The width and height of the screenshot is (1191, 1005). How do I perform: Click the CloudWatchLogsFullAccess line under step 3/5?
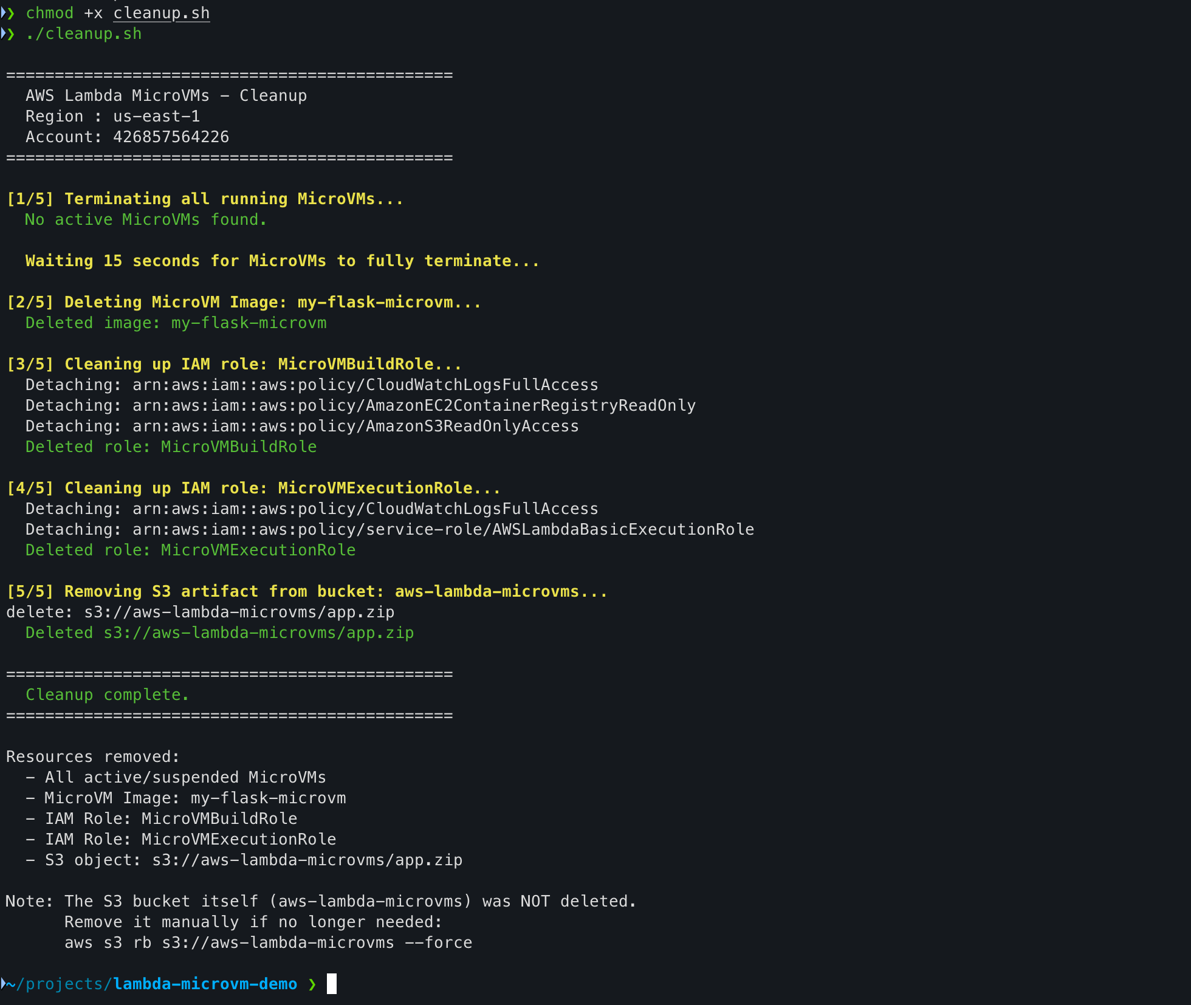point(312,385)
